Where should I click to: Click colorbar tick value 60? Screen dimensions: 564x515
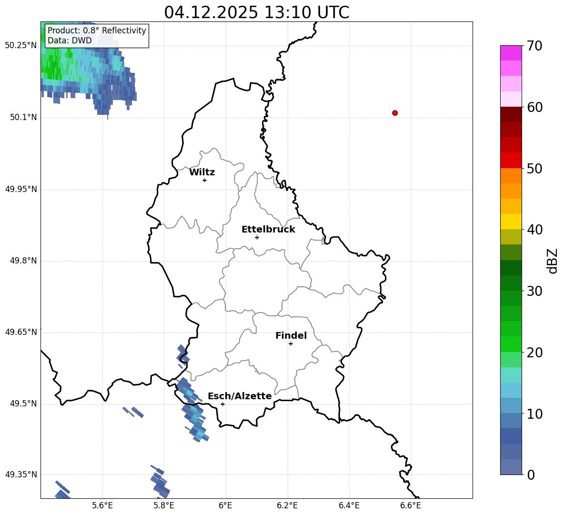[x=534, y=107]
